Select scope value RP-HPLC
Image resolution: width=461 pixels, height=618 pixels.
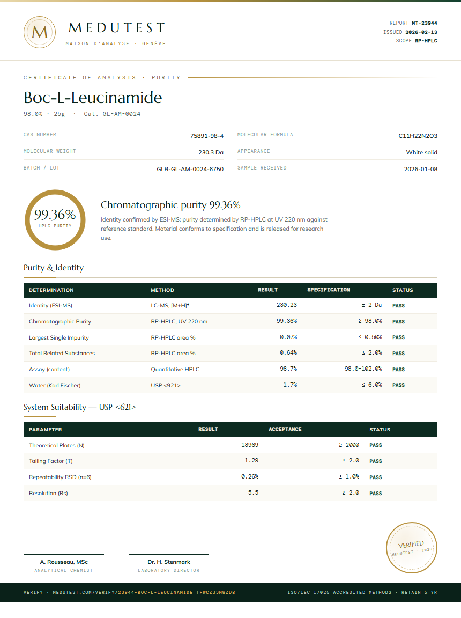coord(426,41)
